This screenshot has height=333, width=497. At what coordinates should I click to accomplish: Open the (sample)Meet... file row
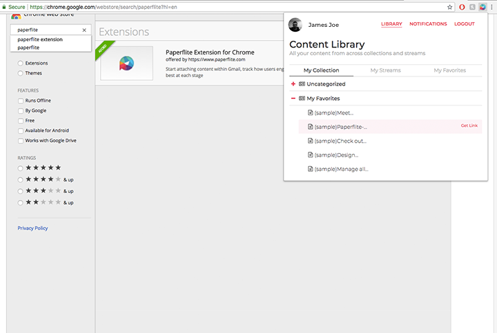tap(390, 112)
